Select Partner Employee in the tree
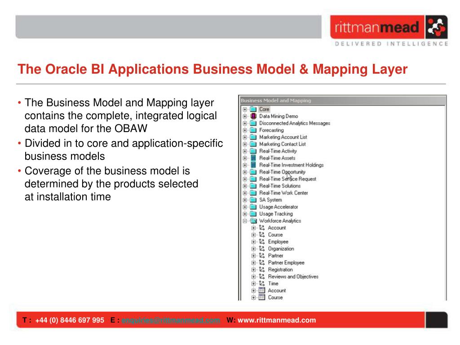This screenshot has height=345, width=460. [x=286, y=263]
